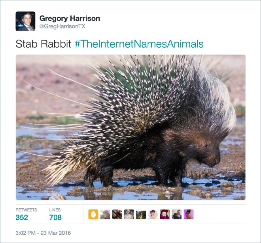The image size is (261, 243).
Task: Click the purple background avatar
Action: 189,215
